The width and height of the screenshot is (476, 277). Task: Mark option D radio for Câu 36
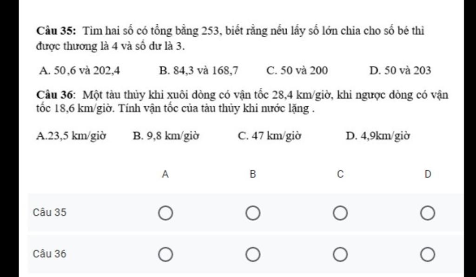[x=428, y=255]
